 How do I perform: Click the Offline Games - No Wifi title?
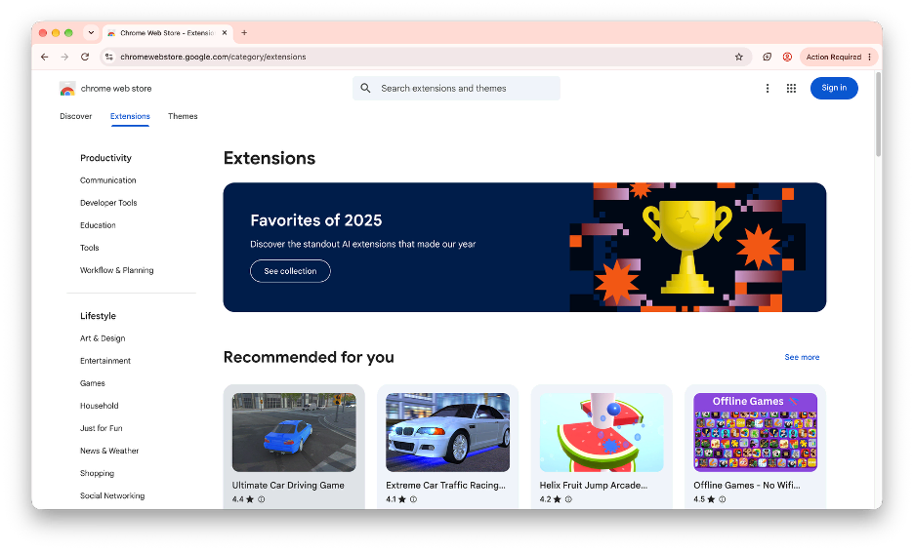[x=747, y=486]
